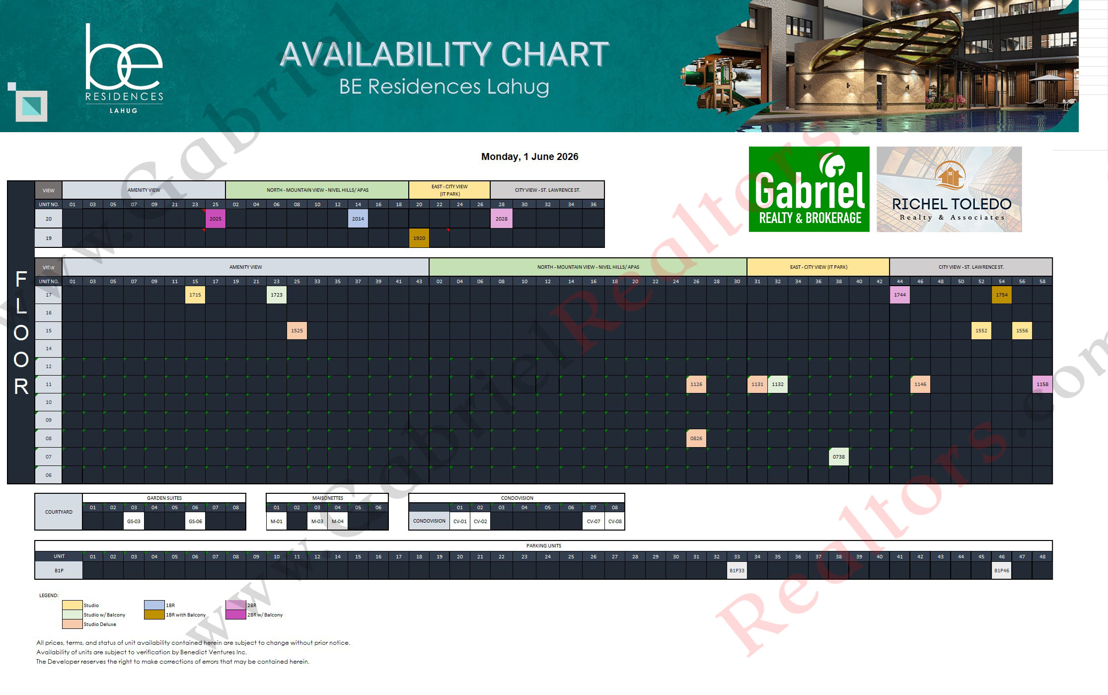Click the 1BR with Balcony legend swatch
Image resolution: width=1108 pixels, height=695 pixels.
pos(154,615)
